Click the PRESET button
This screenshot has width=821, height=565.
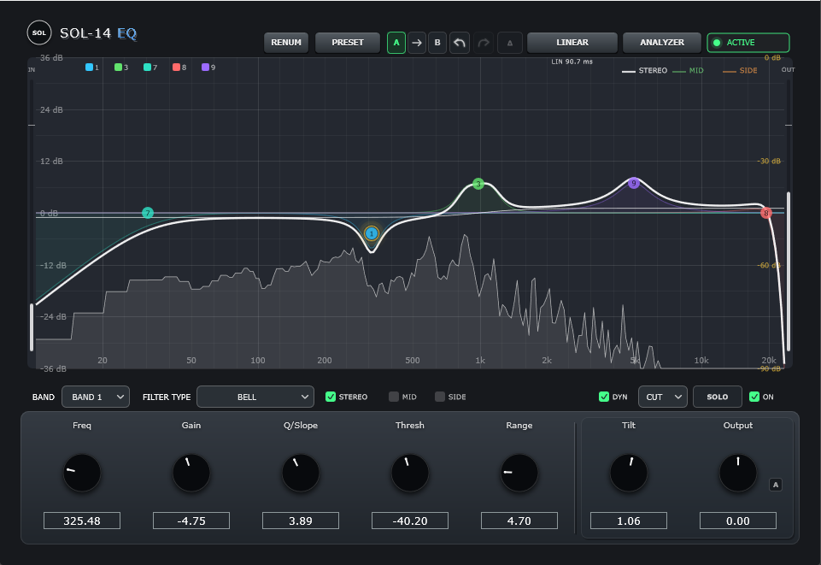click(x=347, y=43)
